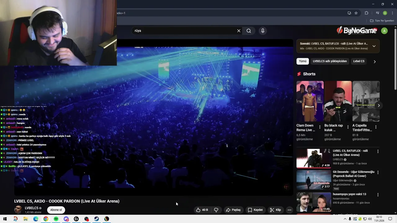Open 'LVBEL C5, BATUFLEX - ralli' video title
Viewport: 397px width, 223px height.
pos(350,153)
